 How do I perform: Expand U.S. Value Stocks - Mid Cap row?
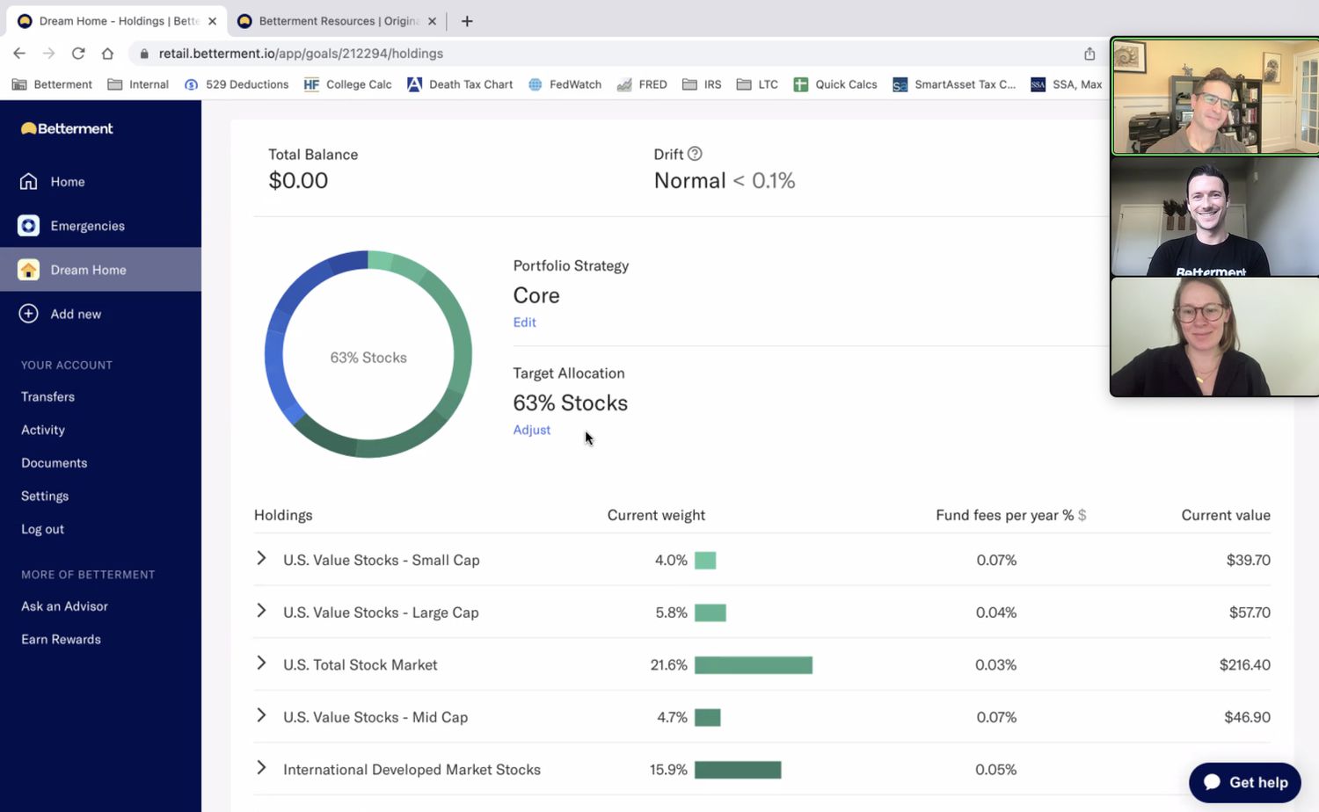(261, 715)
